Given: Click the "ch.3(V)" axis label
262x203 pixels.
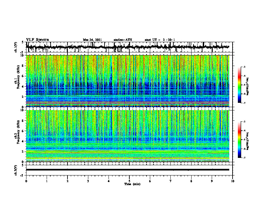Looking at the screenshot, I should (16, 170).
